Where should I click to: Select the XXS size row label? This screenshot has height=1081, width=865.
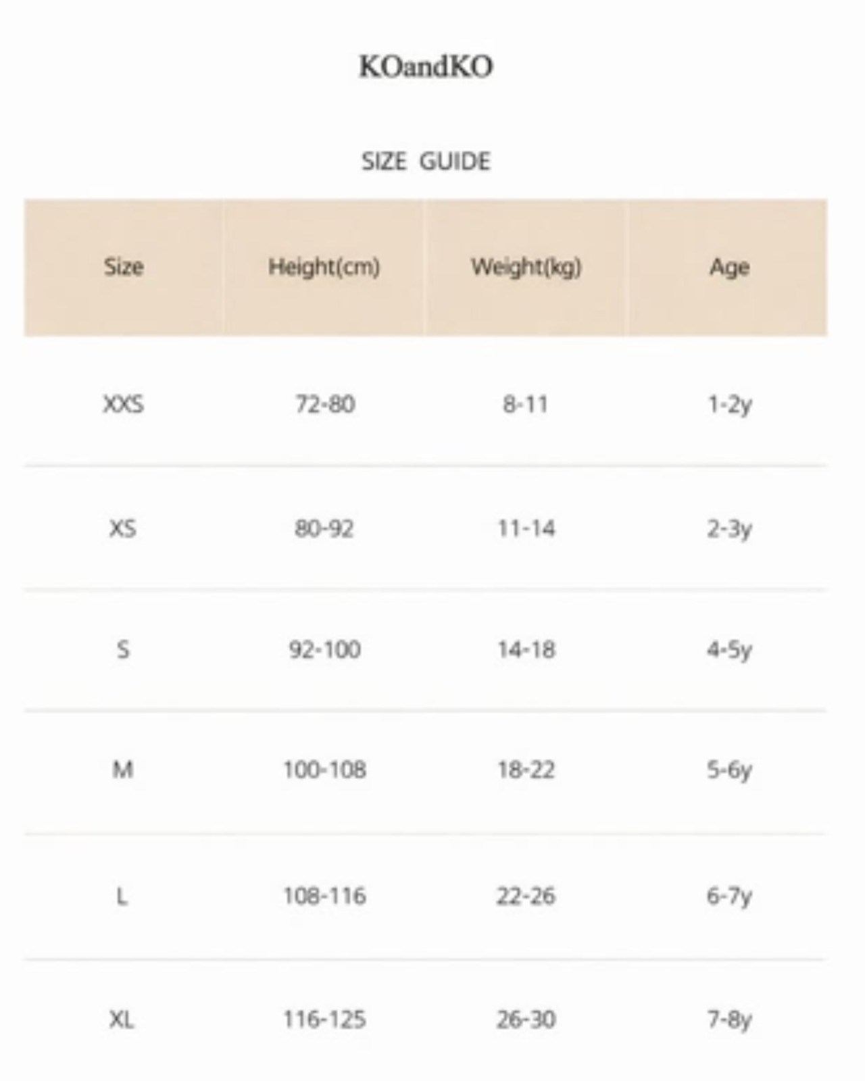124,404
